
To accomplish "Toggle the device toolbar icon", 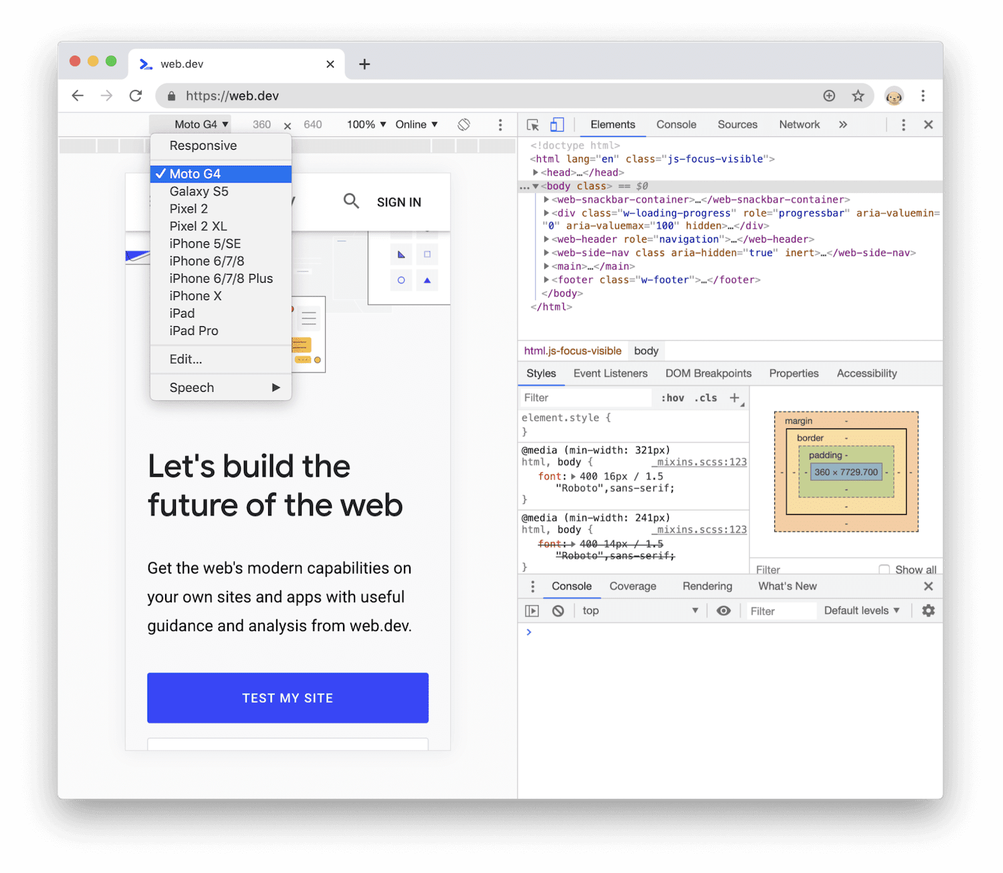I will (557, 124).
